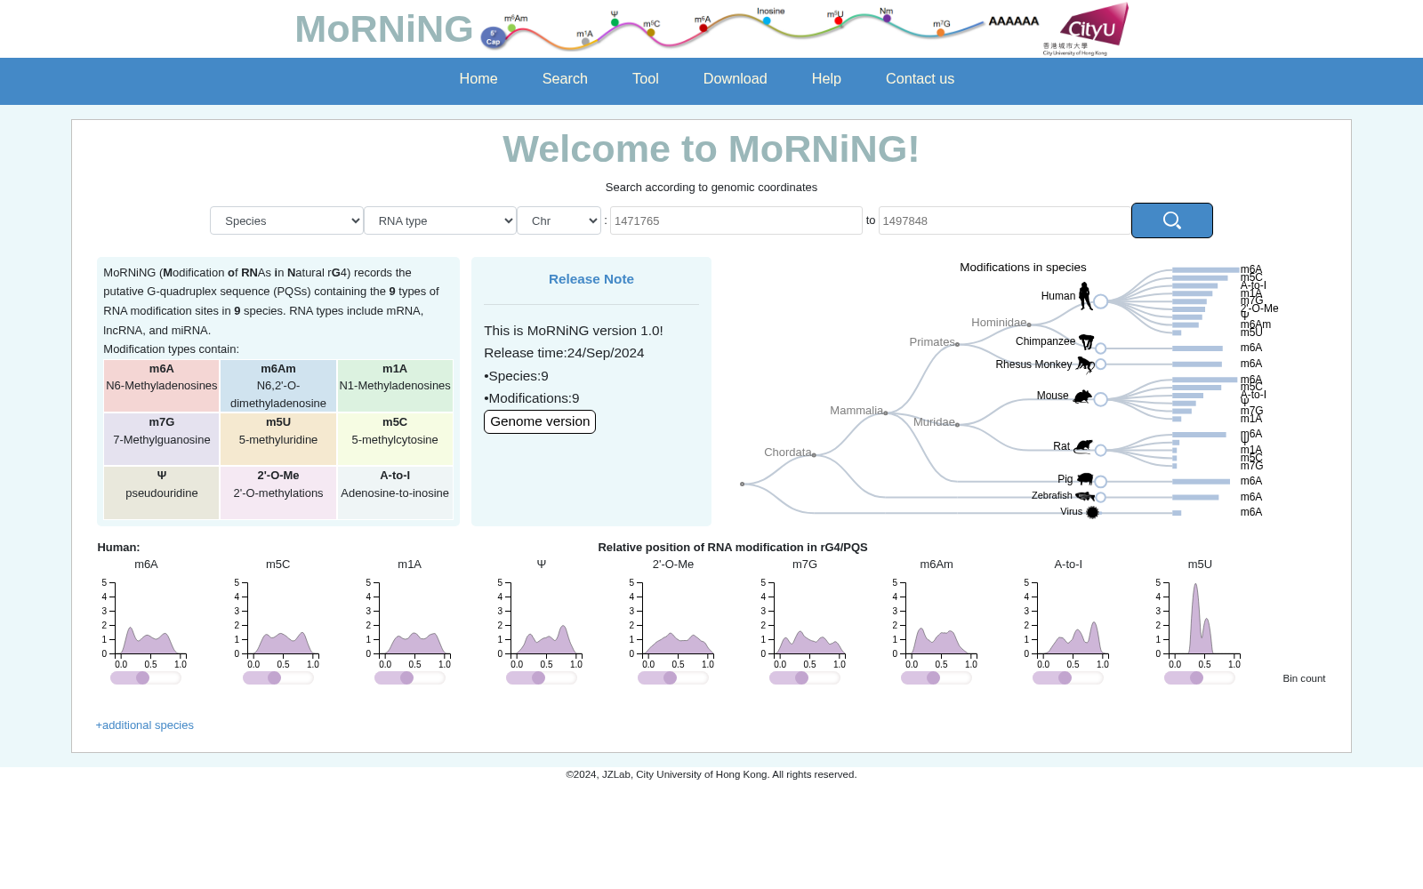Click the 2'-O-Me bin count slider
Screen dimensions: 1423x889
(672, 678)
